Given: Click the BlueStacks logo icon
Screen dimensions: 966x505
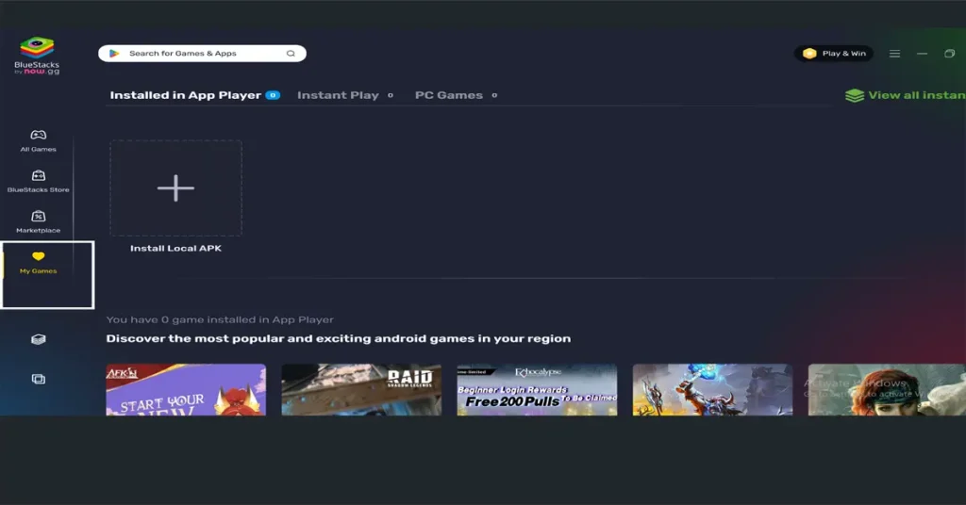Looking at the screenshot, I should click(38, 49).
